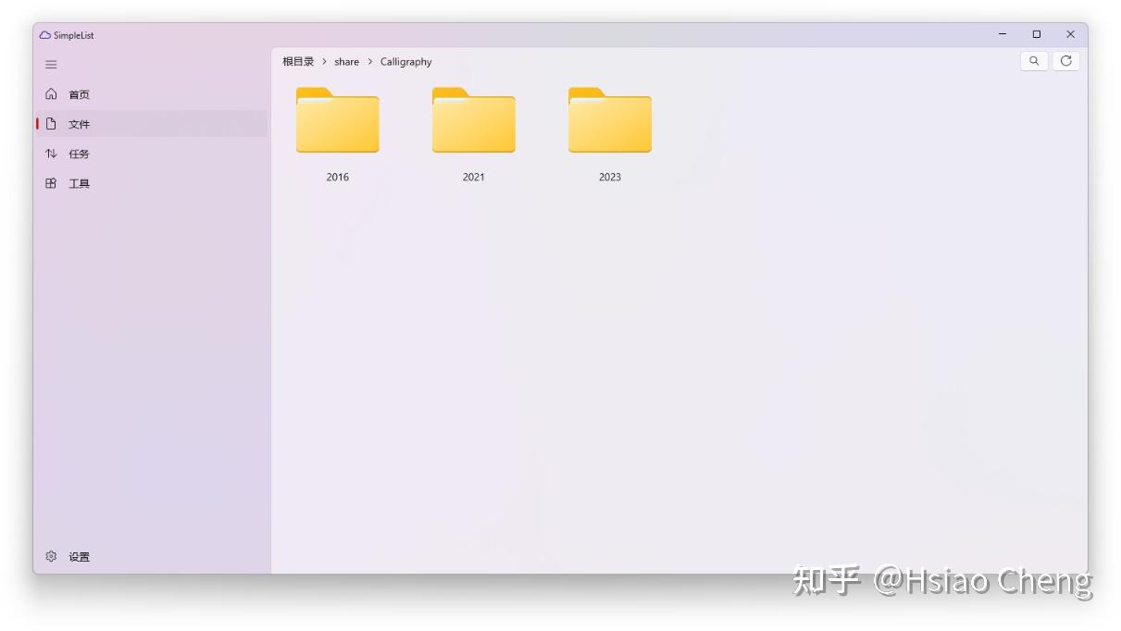The width and height of the screenshot is (1121, 631).
Task: Open the share folder via breadcrumb
Action: coord(346,61)
